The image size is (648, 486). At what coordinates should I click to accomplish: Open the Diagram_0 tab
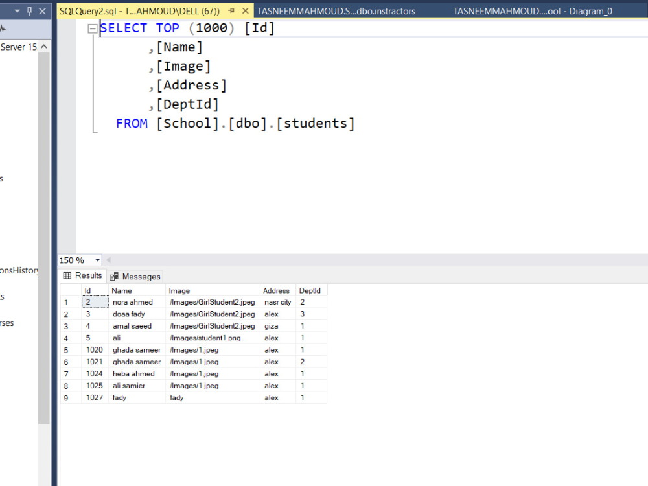click(x=532, y=11)
